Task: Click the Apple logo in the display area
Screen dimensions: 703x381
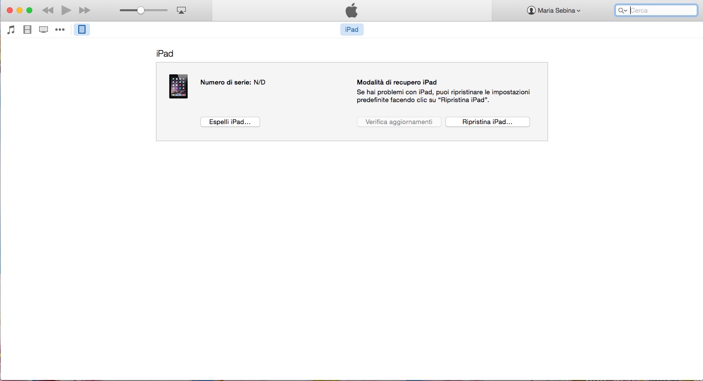Action: 351,10
